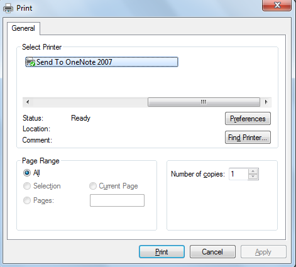Click the Apply button
The image size is (296, 267).
(263, 252)
